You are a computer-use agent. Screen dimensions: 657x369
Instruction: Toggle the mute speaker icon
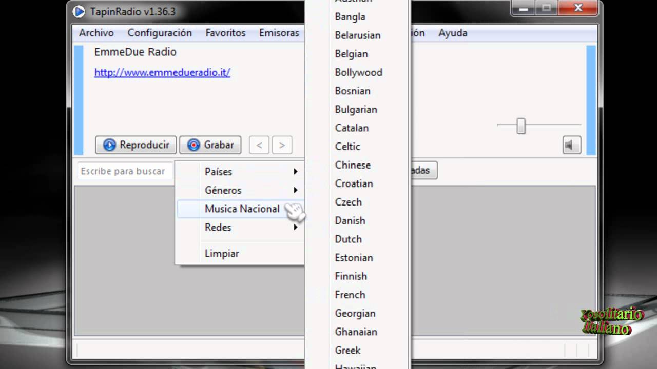point(571,145)
